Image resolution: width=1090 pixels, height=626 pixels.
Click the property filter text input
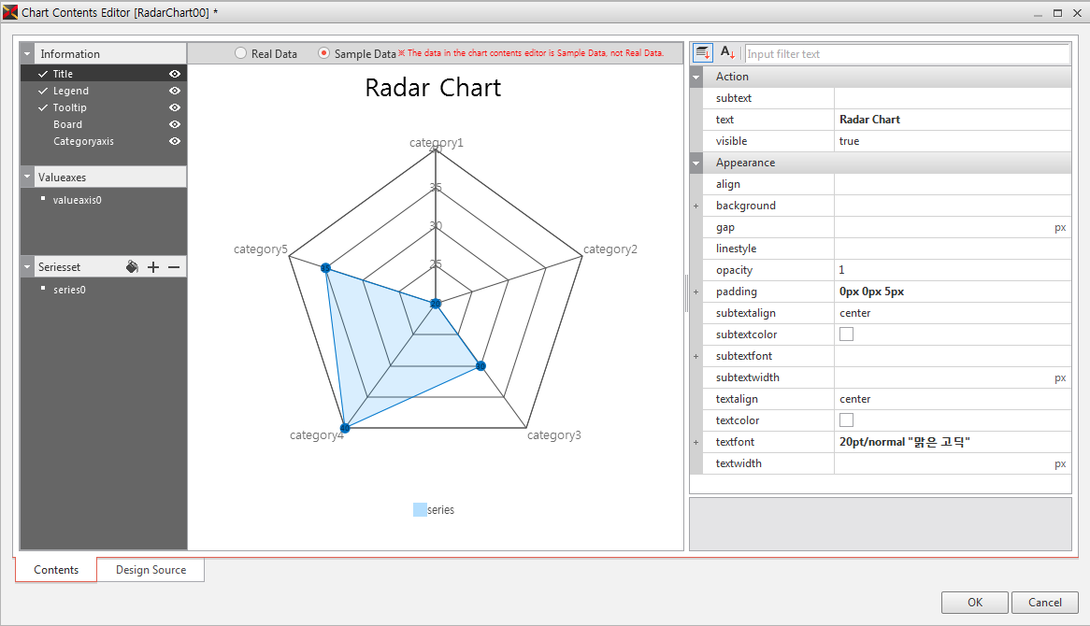(906, 54)
